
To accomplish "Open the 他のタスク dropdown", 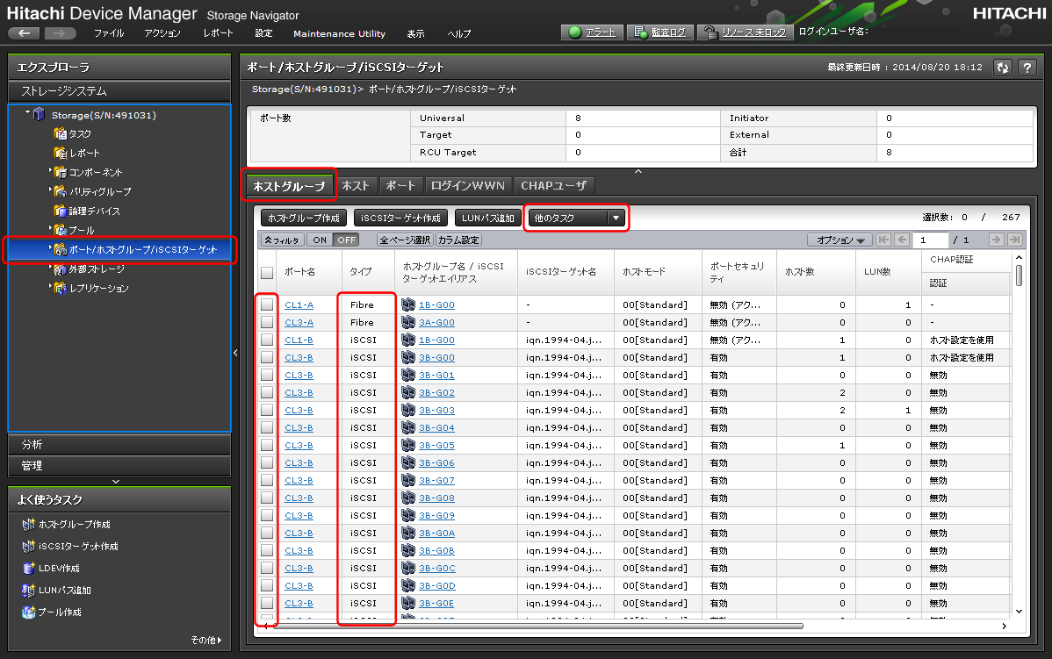I will 577,218.
